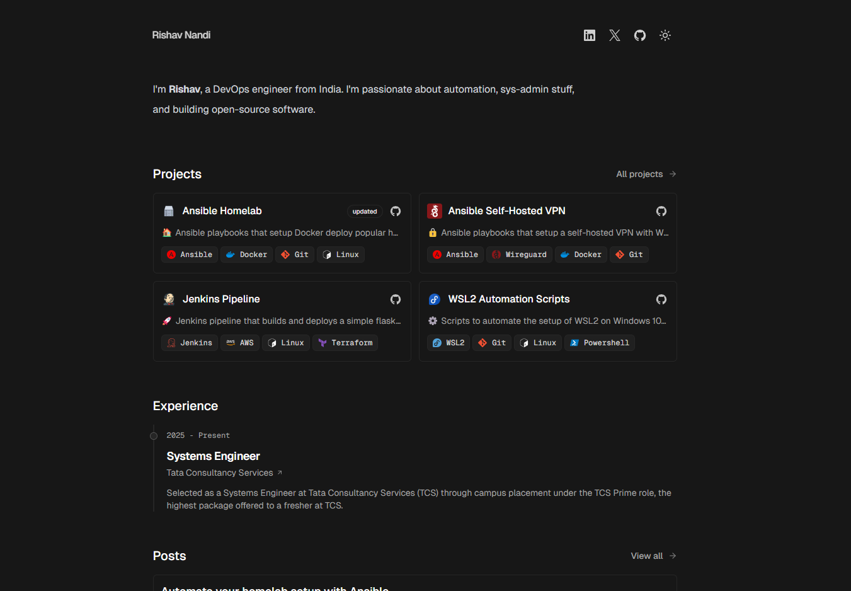The image size is (851, 591).
Task: Open the GitHub profile icon in header
Action: click(640, 35)
